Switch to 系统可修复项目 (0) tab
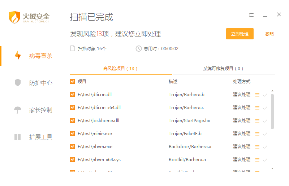This screenshot has width=289, height=186. click(223, 69)
